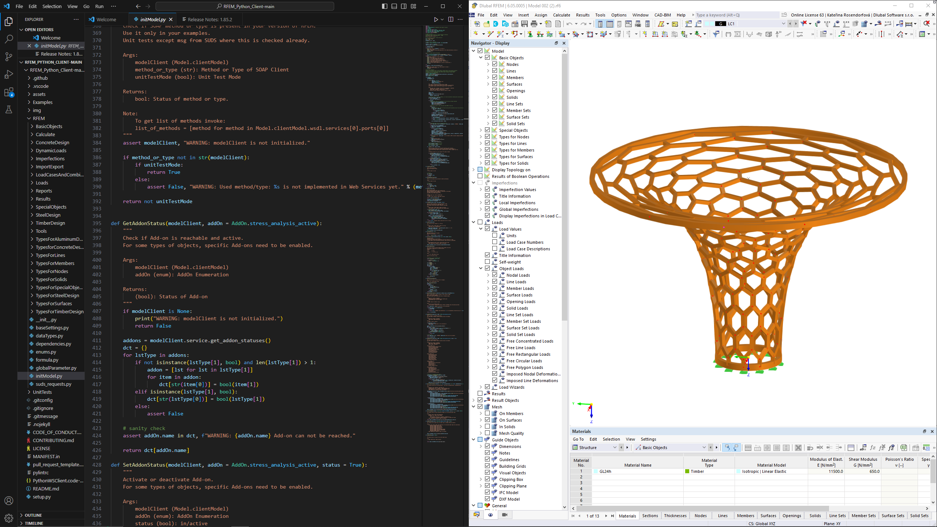Open enums.py in the explorer
The image size is (937, 527).
[46, 352]
